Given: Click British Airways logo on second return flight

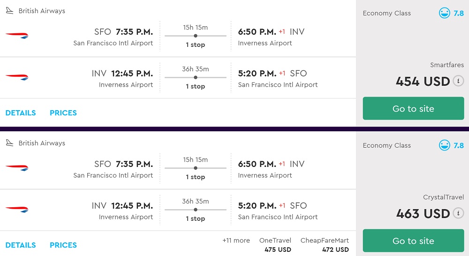Looking at the screenshot, I should coord(17,210).
